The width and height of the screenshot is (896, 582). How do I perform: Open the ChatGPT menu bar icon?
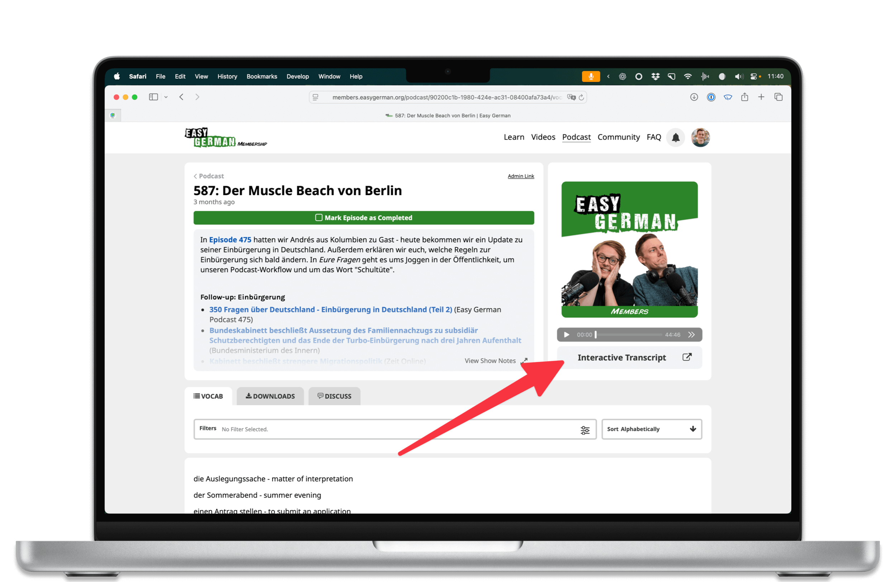(622, 76)
